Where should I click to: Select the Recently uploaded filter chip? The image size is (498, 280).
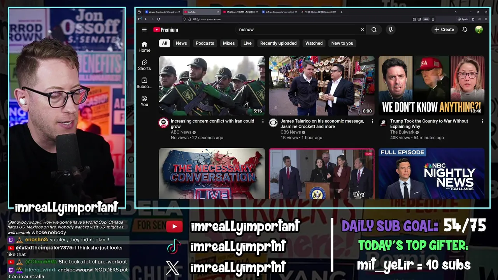pyautogui.click(x=279, y=43)
